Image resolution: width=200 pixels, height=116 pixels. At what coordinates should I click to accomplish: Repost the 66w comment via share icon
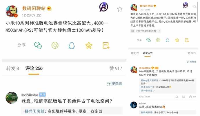pyautogui.click(x=177, y=97)
